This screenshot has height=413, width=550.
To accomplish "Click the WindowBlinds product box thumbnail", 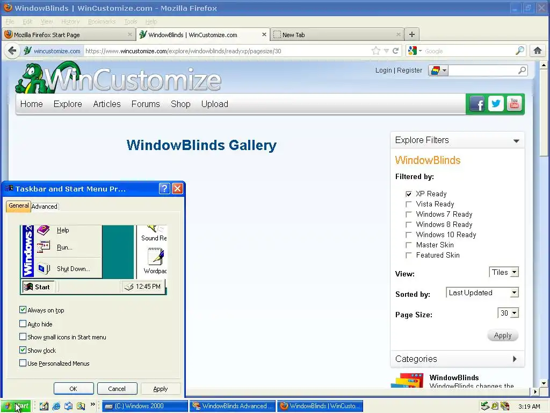I will (x=408, y=380).
